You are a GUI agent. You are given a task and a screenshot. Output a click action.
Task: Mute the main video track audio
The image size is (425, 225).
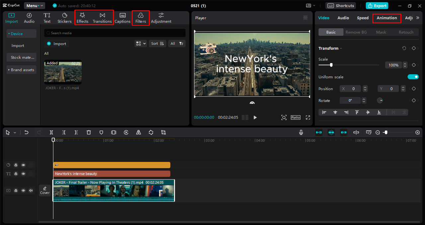coord(31,190)
